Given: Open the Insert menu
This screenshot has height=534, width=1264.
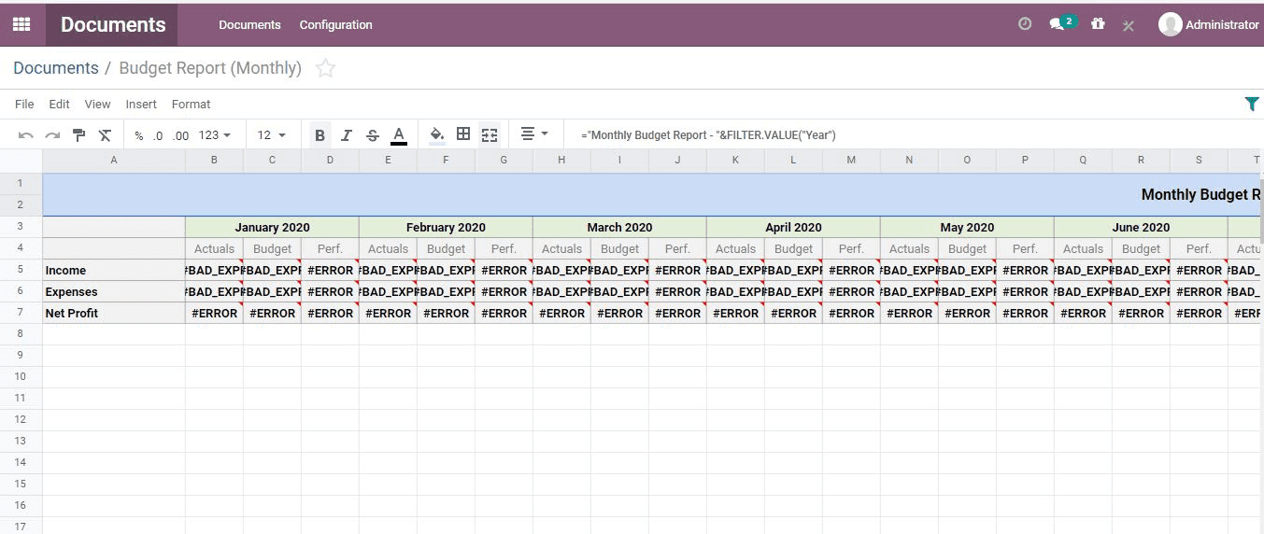Looking at the screenshot, I should point(141,104).
